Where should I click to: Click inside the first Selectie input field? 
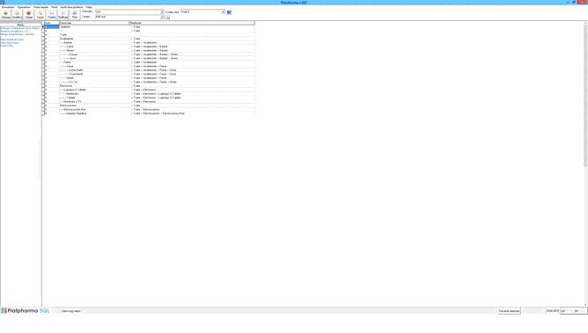point(128,12)
